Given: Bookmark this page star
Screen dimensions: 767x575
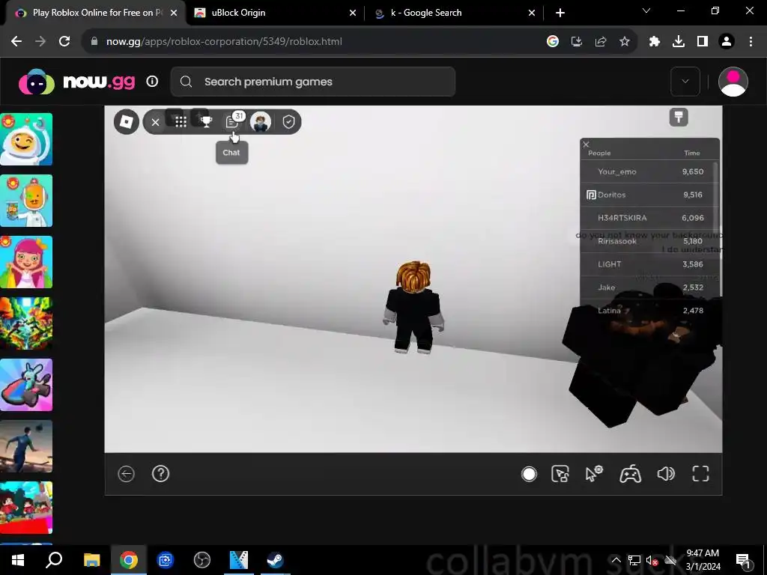Looking at the screenshot, I should pos(625,42).
